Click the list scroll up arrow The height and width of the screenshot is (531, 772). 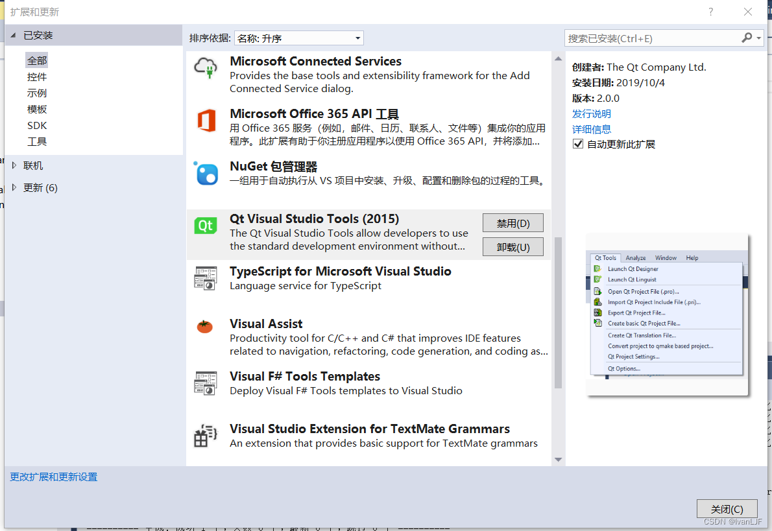558,58
